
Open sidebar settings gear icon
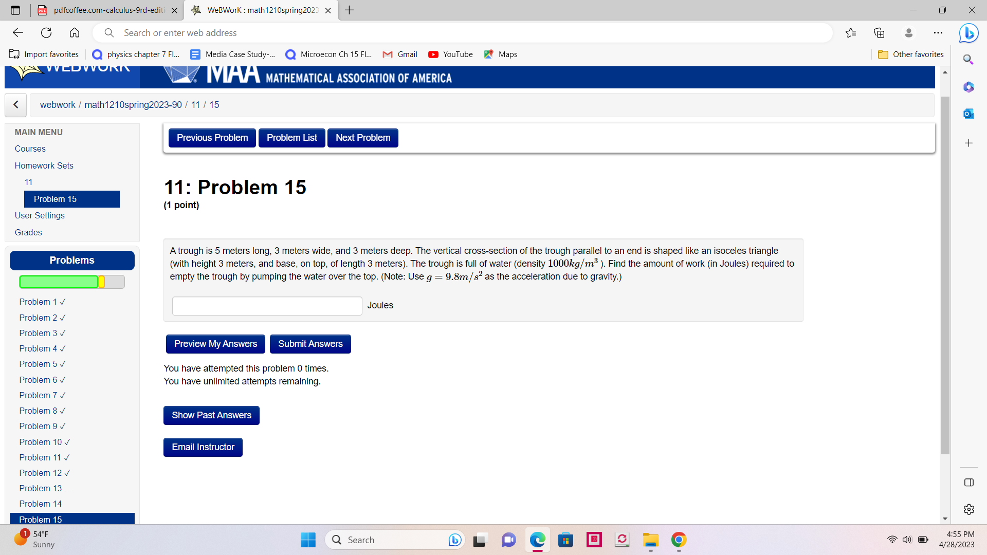[x=968, y=509]
